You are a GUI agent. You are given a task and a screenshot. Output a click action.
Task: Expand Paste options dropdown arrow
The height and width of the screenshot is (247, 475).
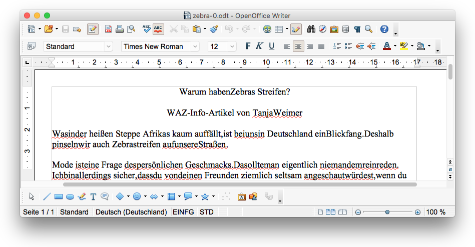205,29
